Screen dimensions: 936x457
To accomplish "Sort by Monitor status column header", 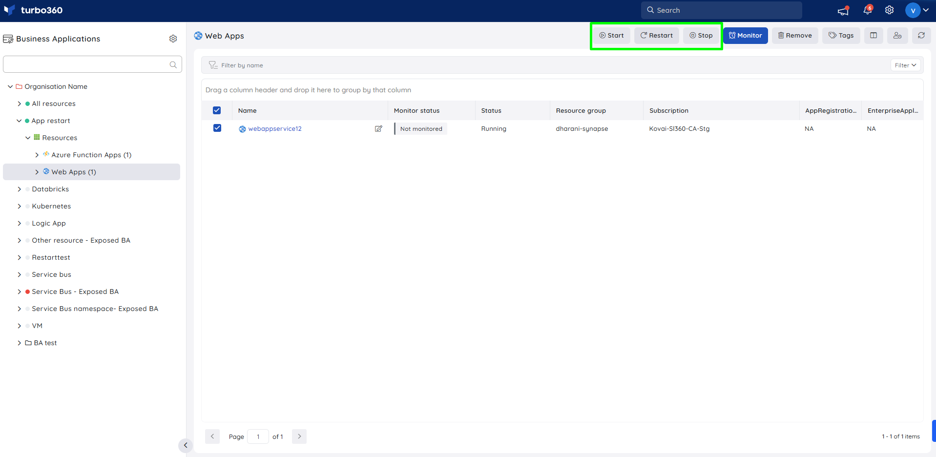I will click(x=416, y=111).
